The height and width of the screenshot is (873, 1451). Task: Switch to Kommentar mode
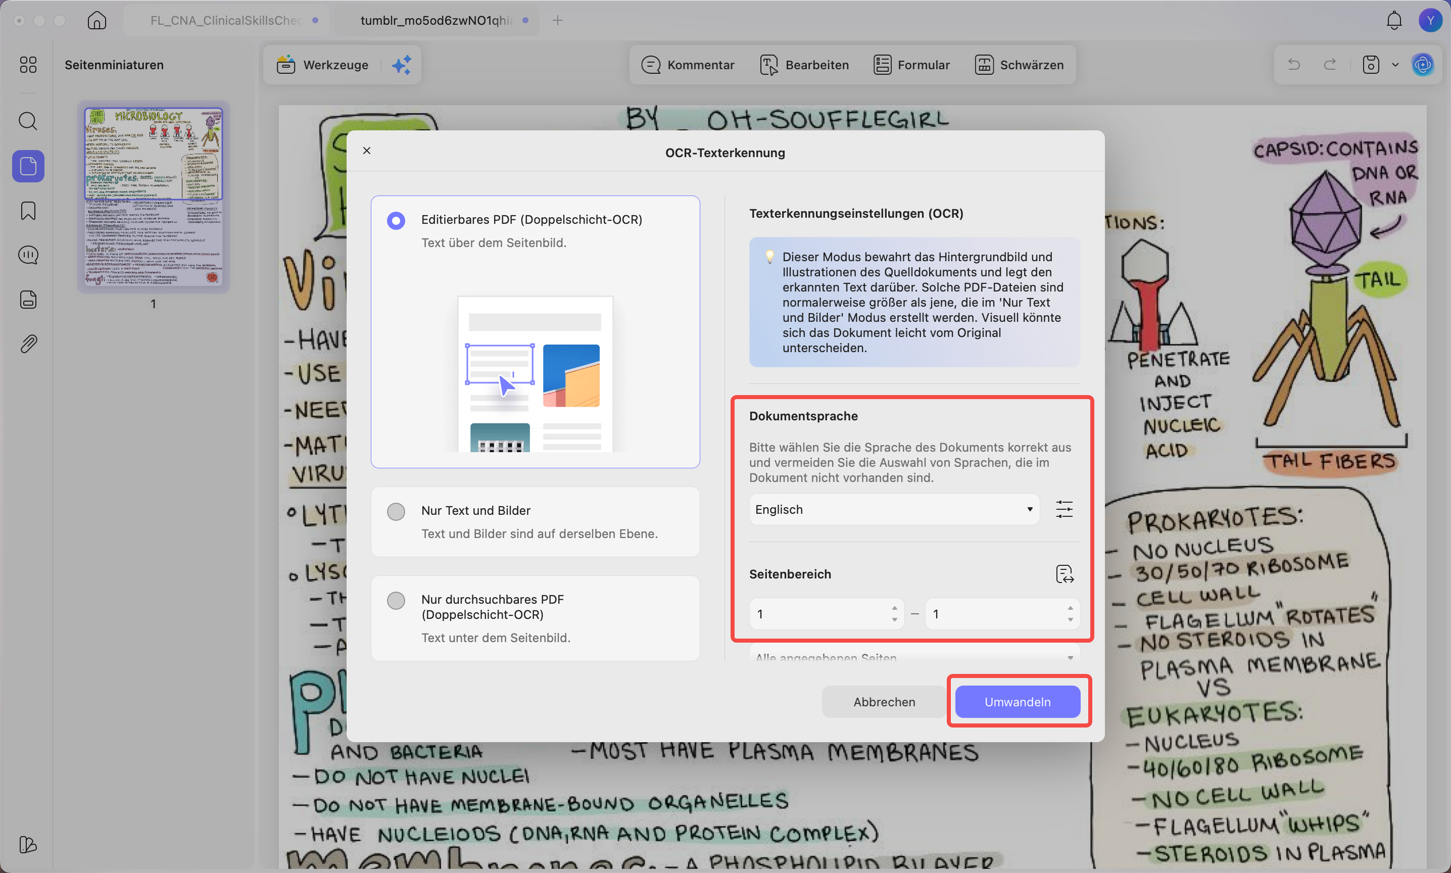click(688, 65)
